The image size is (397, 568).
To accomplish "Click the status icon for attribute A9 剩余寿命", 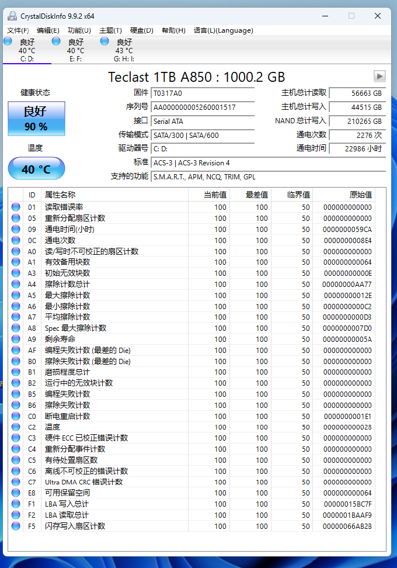I will pos(16,339).
